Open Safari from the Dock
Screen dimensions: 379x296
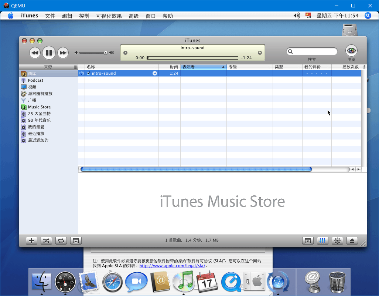coord(112,282)
